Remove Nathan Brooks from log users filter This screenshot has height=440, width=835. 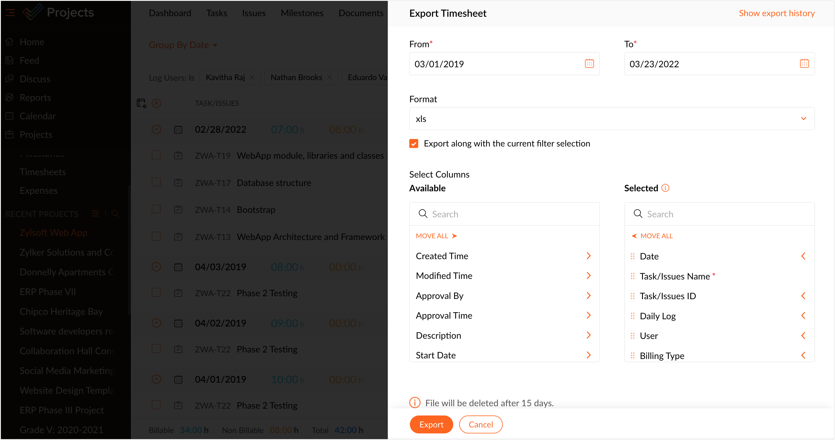point(329,77)
